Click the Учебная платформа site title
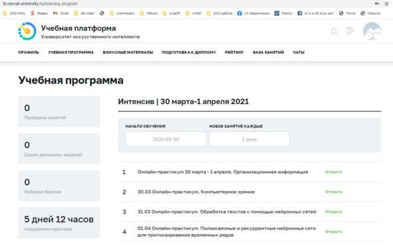This screenshot has width=393, height=248. [x=78, y=28]
